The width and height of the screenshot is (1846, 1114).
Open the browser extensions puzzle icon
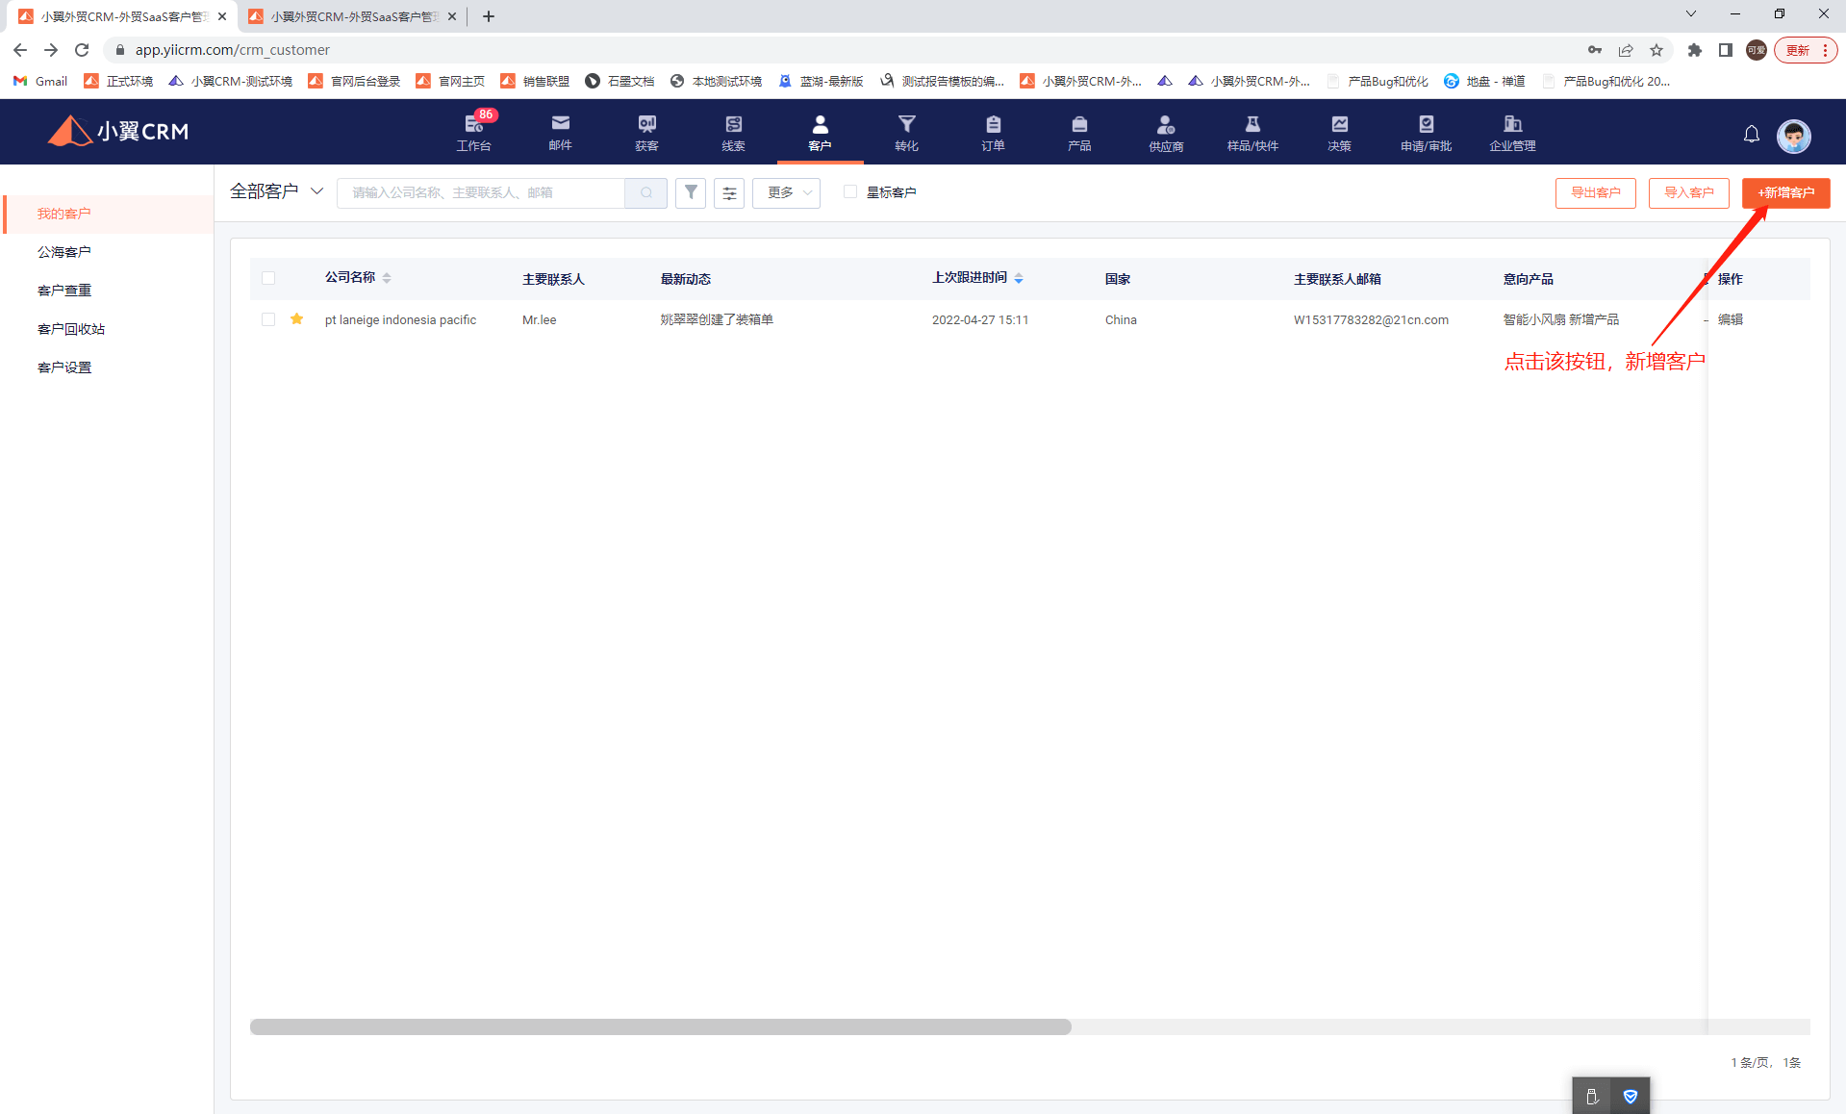click(1695, 50)
